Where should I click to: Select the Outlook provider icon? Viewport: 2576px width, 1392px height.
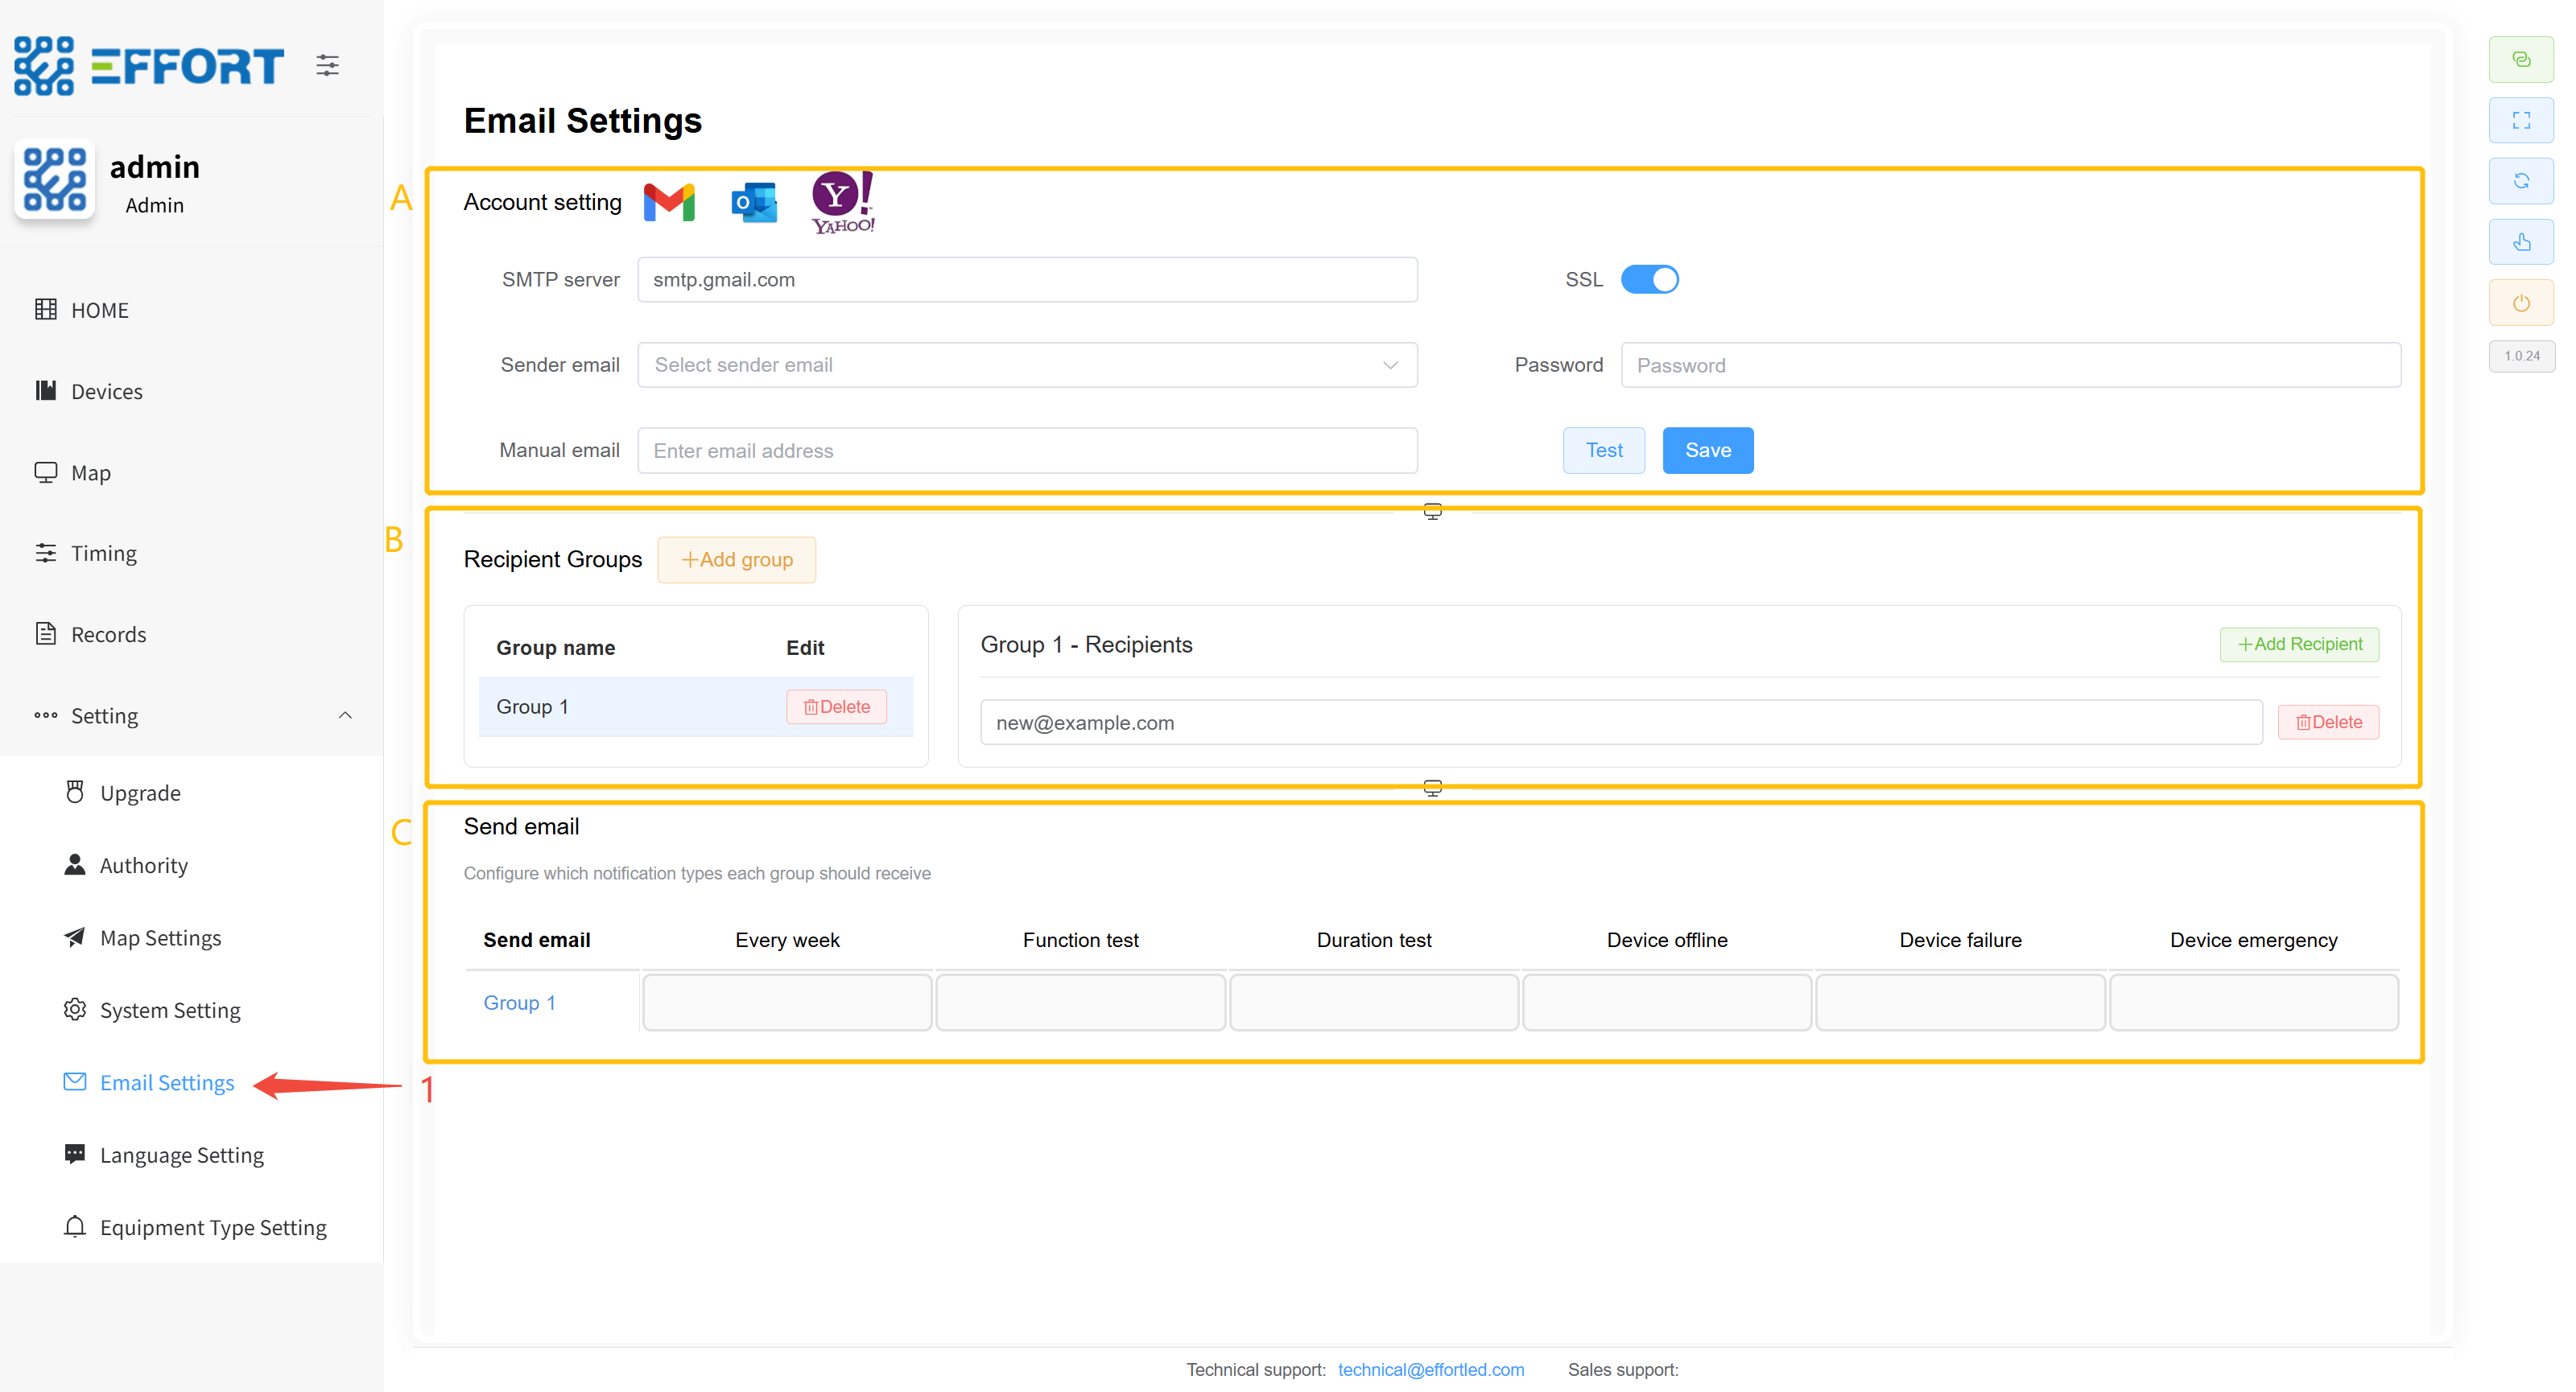[753, 202]
